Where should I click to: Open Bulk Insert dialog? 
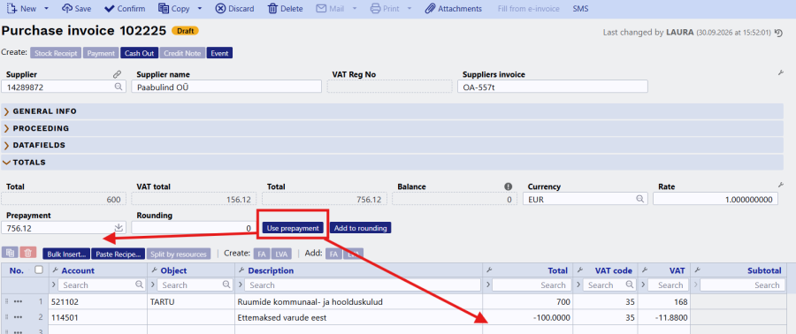(x=66, y=254)
